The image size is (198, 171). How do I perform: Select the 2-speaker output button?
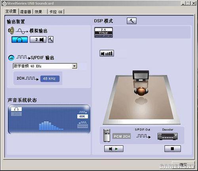coord(38,40)
